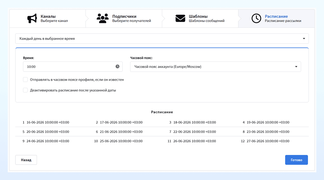
Task: Select schedule entry 27-06-2026 10:00:00
Action: click(x=268, y=141)
